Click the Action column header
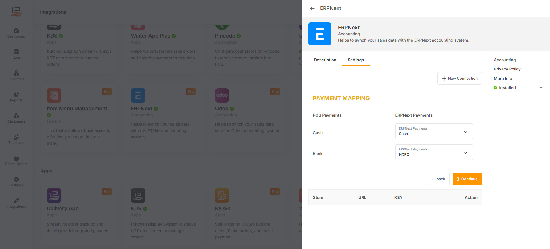The height and width of the screenshot is (249, 550). click(471, 197)
